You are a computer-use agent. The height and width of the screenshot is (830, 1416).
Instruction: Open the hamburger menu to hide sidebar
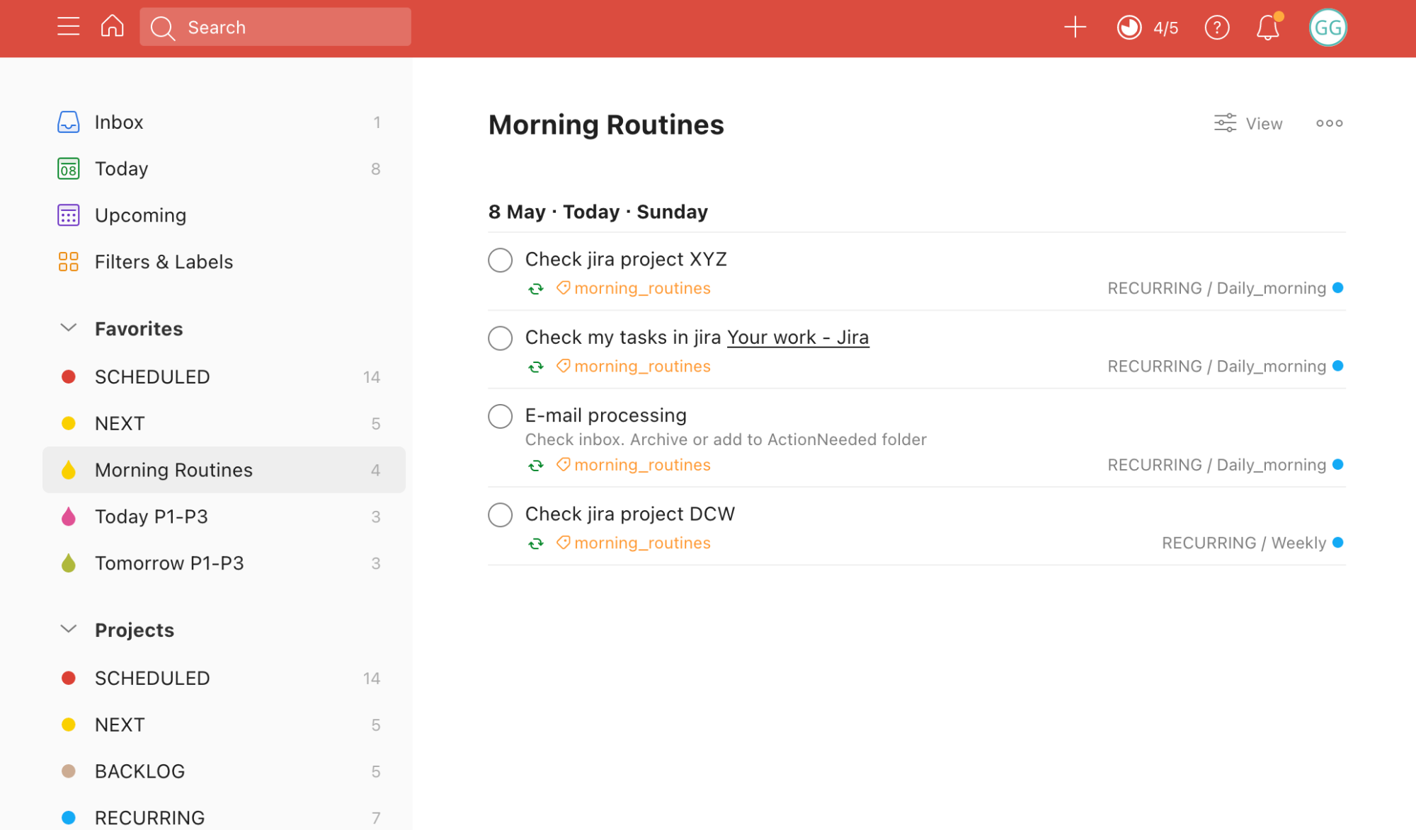(68, 26)
